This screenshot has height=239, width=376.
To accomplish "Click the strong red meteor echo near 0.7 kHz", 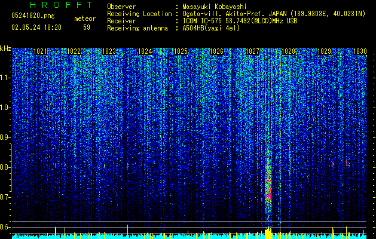I will (x=268, y=196).
